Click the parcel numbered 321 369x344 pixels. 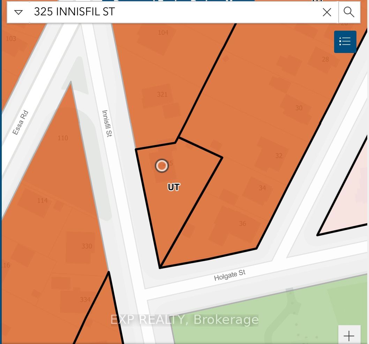pyautogui.click(x=162, y=94)
